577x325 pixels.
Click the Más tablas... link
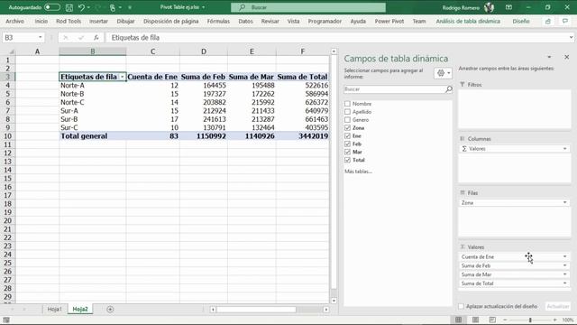click(358, 172)
